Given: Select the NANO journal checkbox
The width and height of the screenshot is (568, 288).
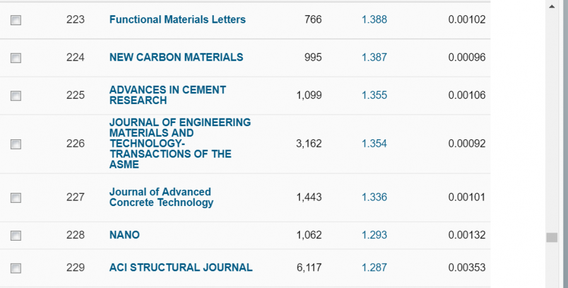Looking at the screenshot, I should [16, 236].
